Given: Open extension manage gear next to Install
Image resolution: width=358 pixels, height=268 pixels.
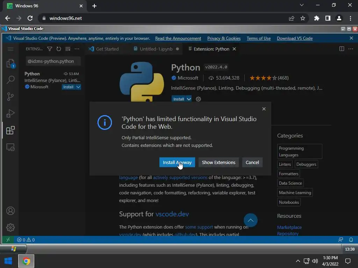Looking at the screenshot, I should [x=198, y=99].
